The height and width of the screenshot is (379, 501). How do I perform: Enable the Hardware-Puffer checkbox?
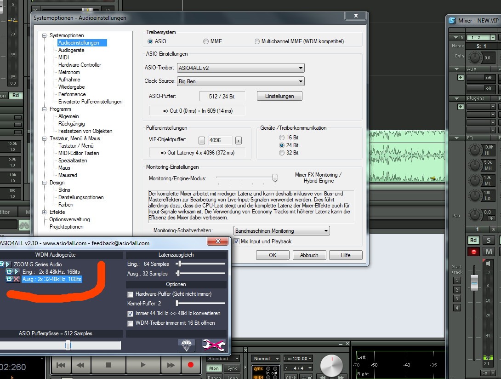pos(130,294)
